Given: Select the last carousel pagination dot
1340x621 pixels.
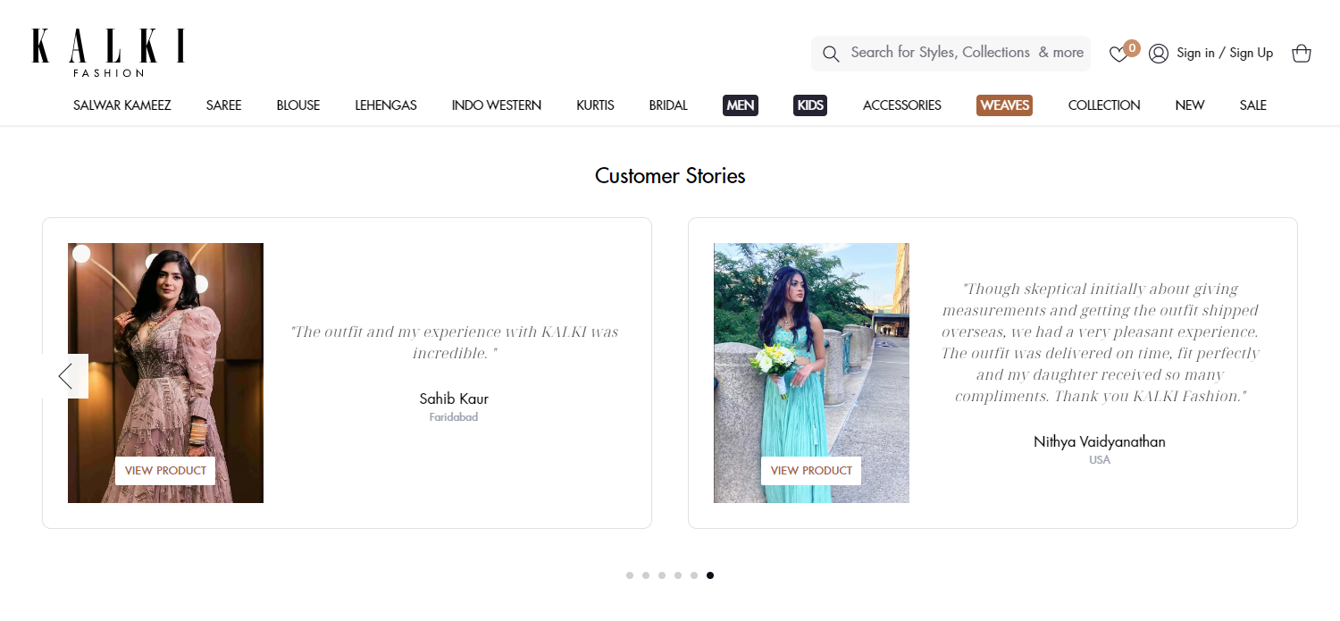Looking at the screenshot, I should (710, 575).
